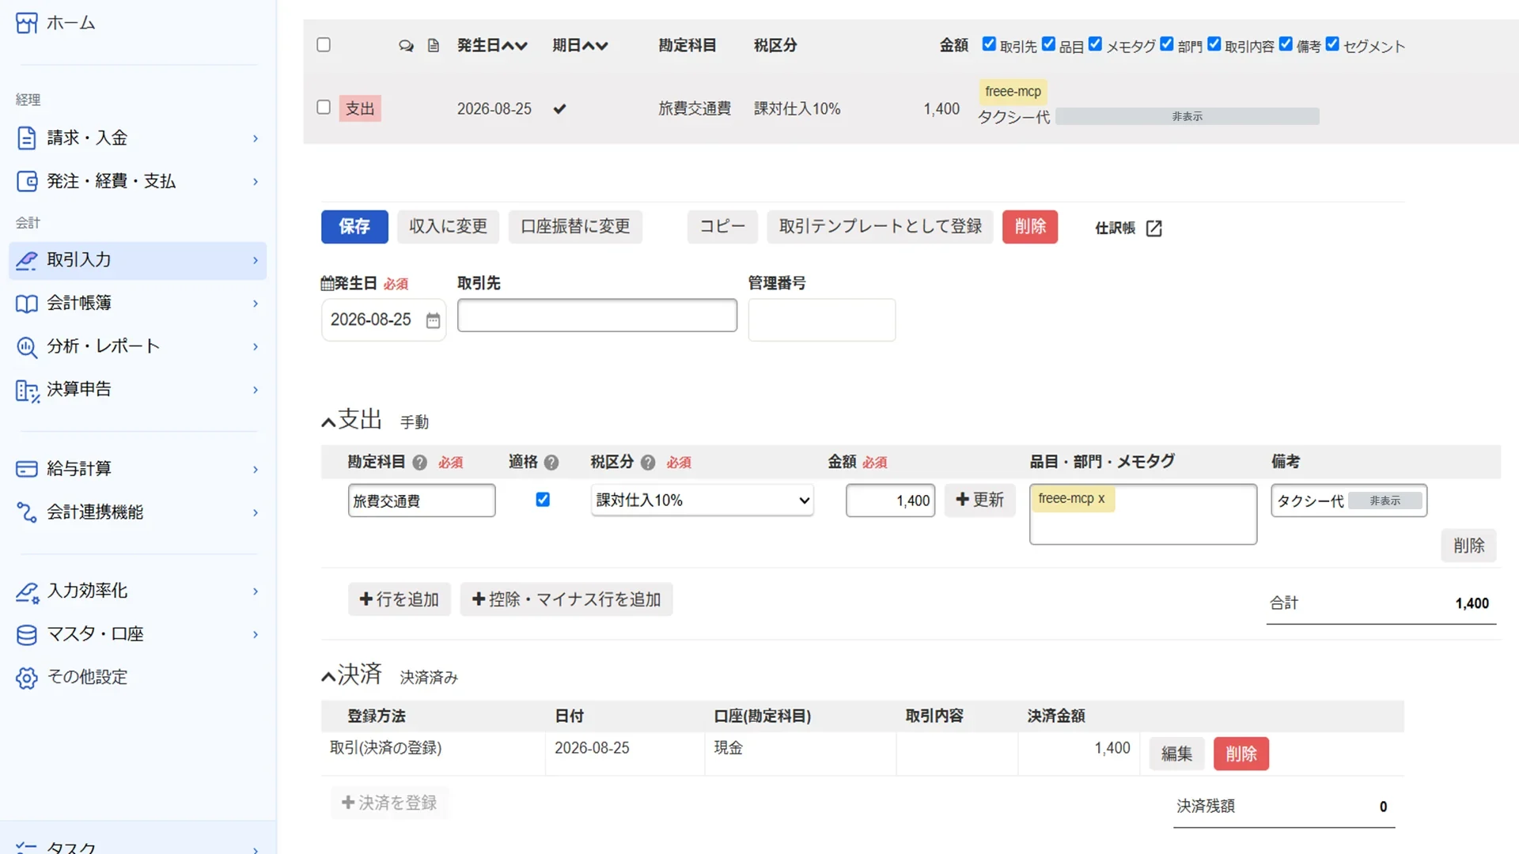
Task: Click the マスタ・口座 database icon
Action: [26, 635]
